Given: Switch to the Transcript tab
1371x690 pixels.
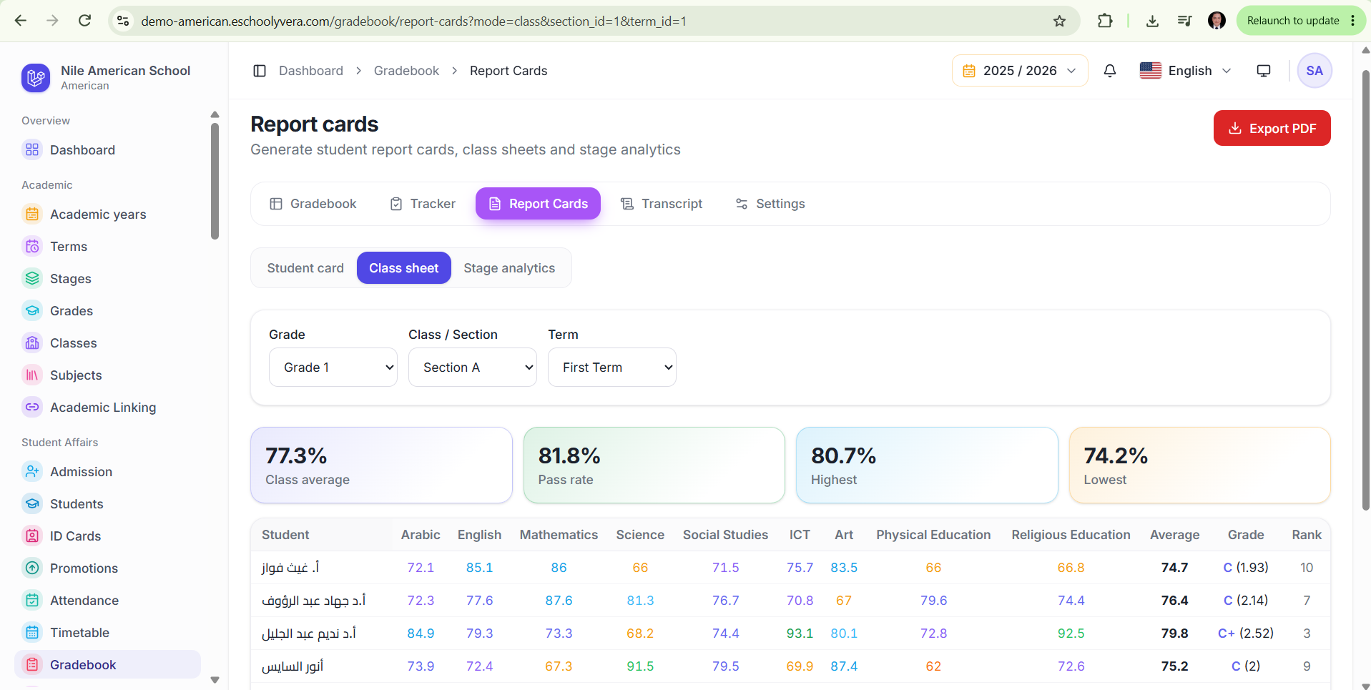Looking at the screenshot, I should coord(662,204).
